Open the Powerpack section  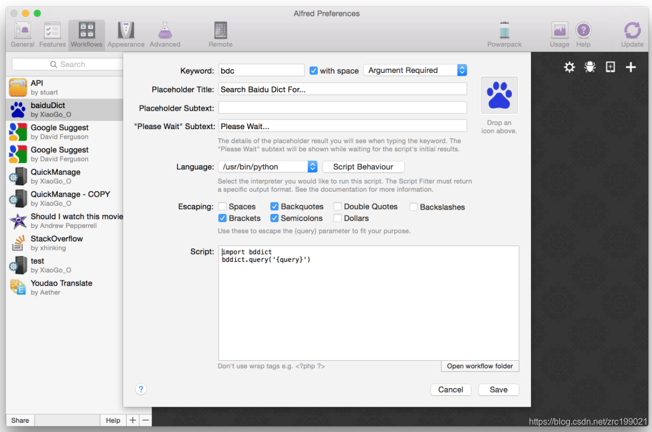pyautogui.click(x=505, y=35)
